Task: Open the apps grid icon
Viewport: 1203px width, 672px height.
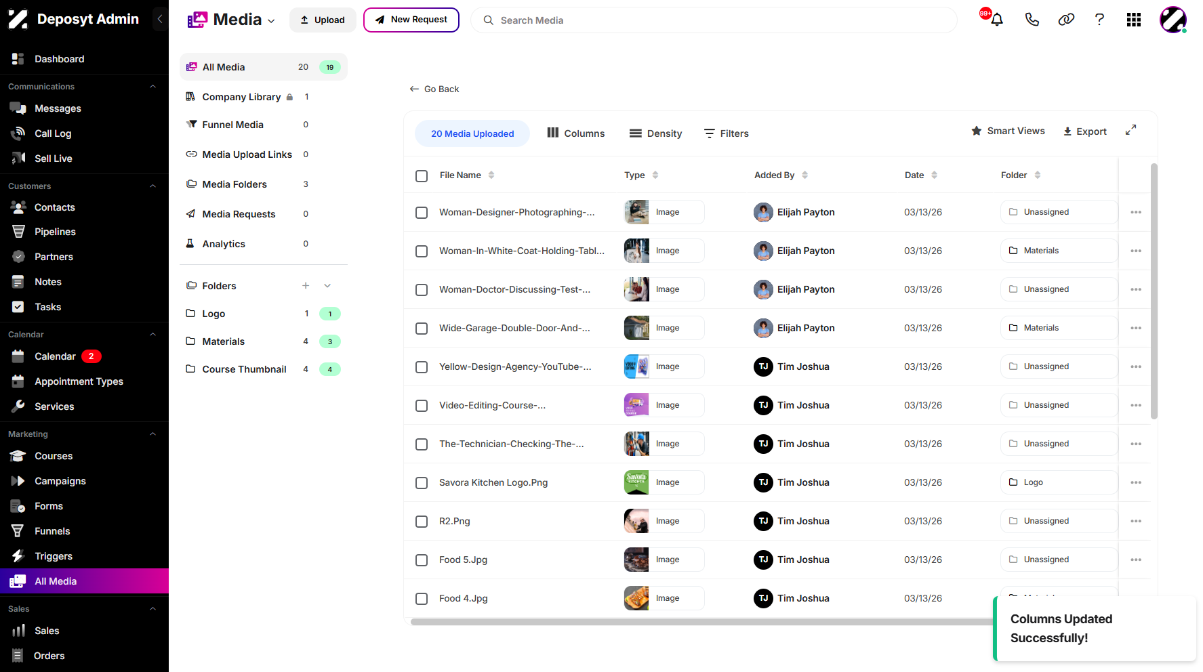Action: (1134, 20)
